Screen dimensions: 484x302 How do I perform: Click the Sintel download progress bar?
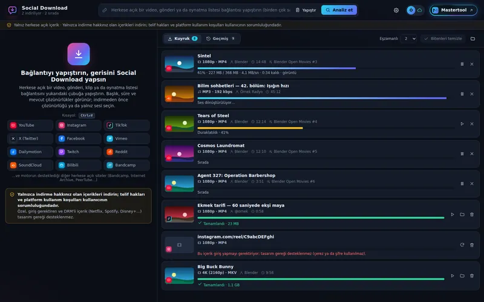point(325,68)
